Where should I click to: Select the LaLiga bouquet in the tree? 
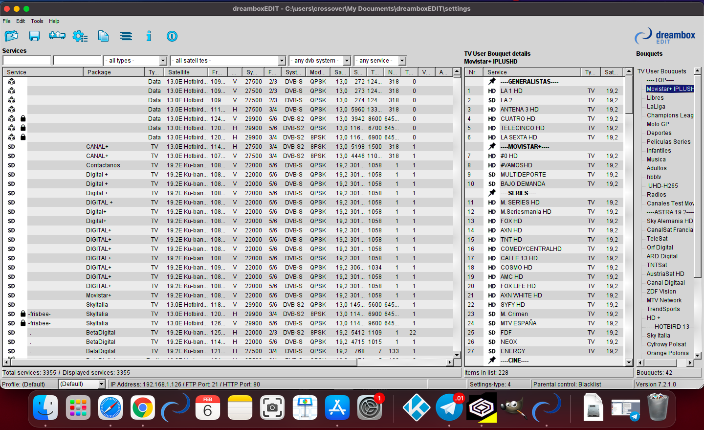(656, 107)
